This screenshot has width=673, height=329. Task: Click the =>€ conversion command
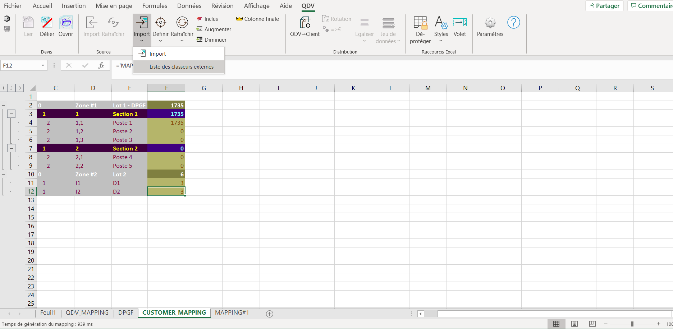click(x=332, y=29)
